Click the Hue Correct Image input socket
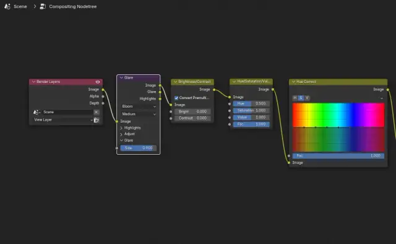 pyautogui.click(x=289, y=163)
